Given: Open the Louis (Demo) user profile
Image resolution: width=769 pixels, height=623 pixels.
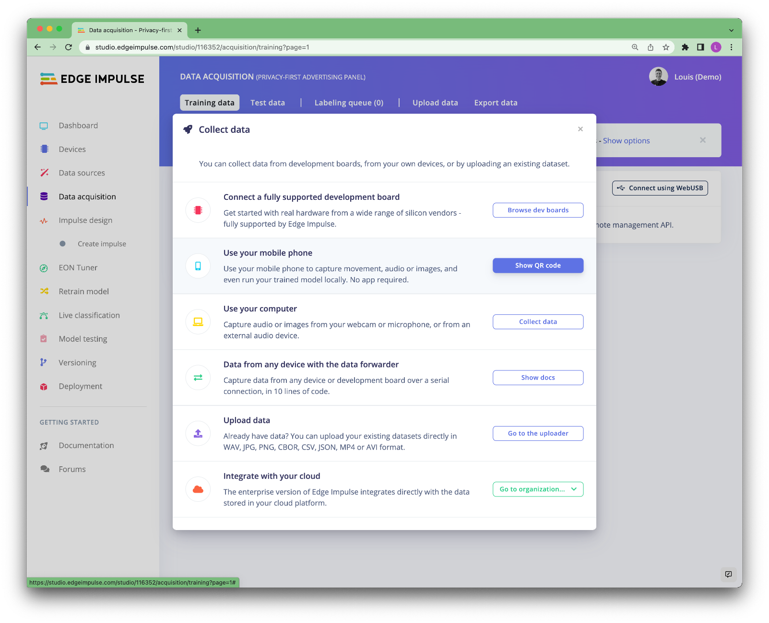Looking at the screenshot, I should (685, 77).
